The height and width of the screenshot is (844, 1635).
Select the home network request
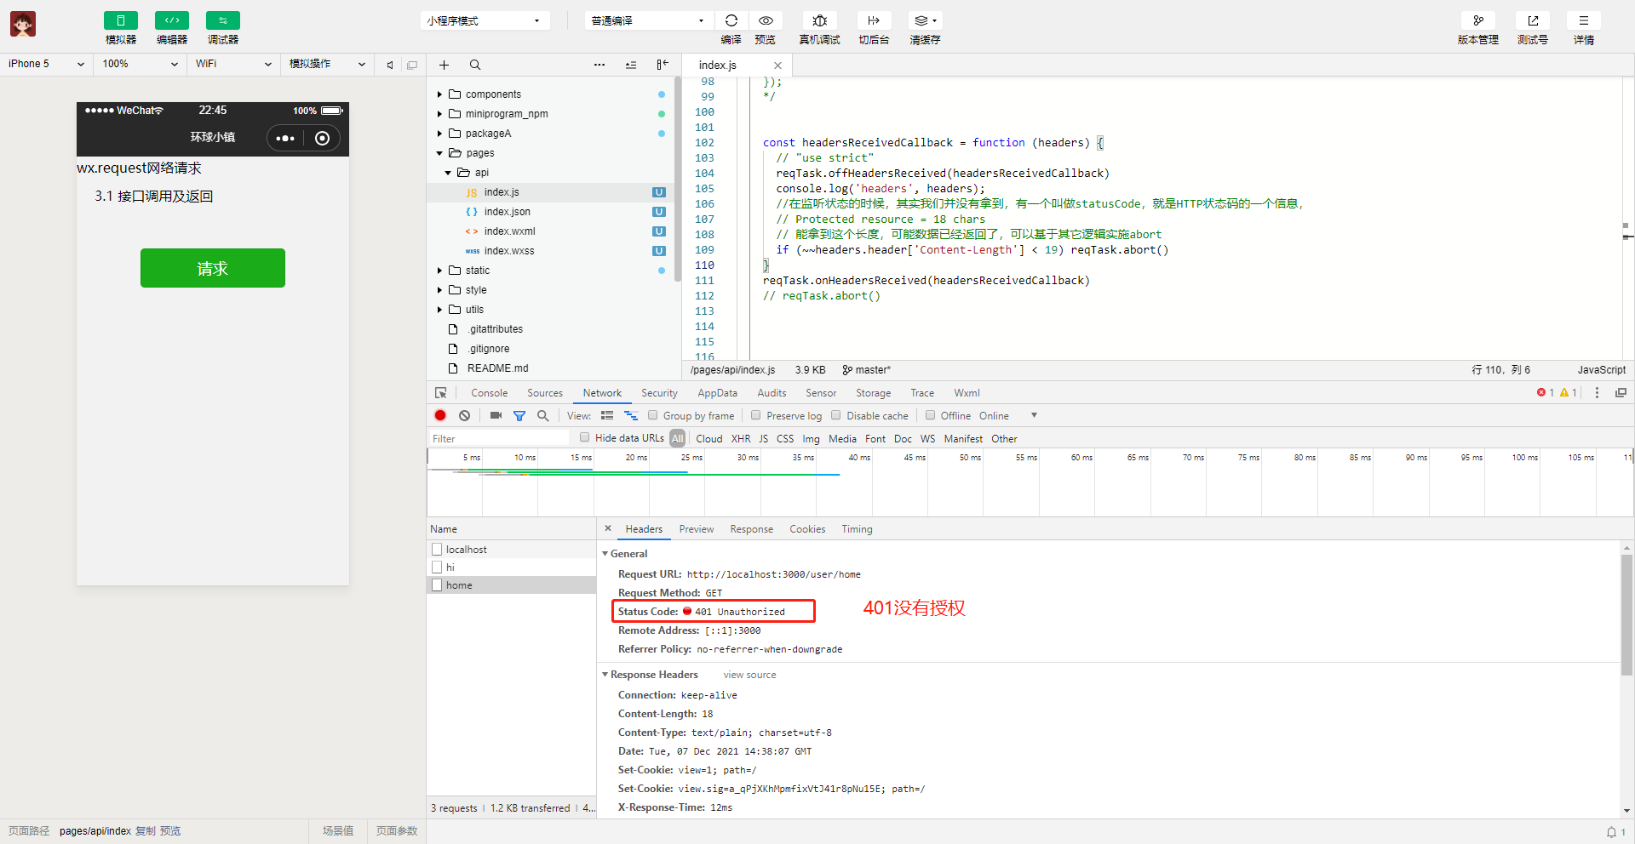tap(512, 585)
